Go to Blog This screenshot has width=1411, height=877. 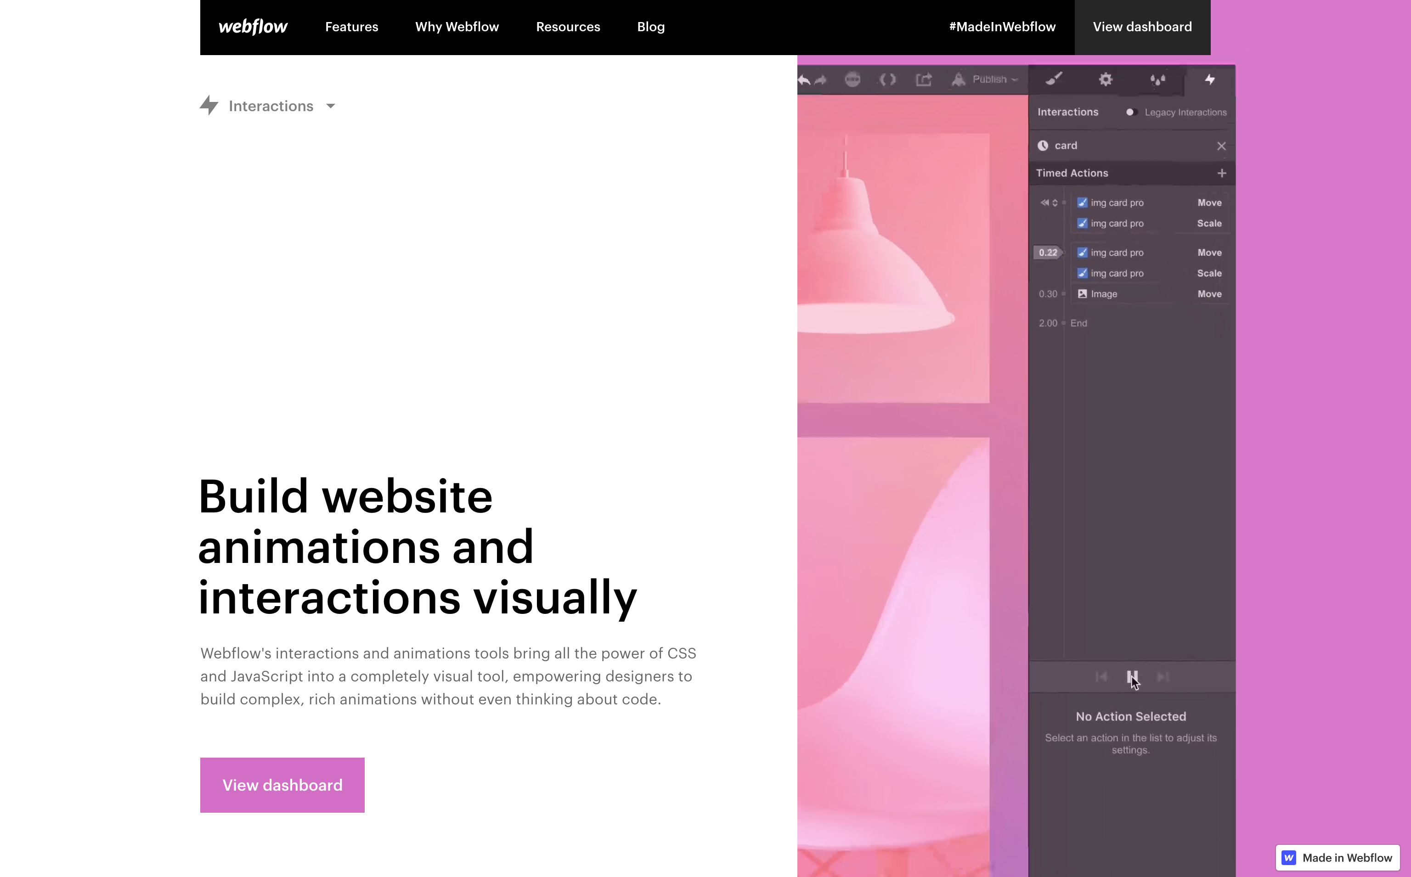pyautogui.click(x=651, y=27)
